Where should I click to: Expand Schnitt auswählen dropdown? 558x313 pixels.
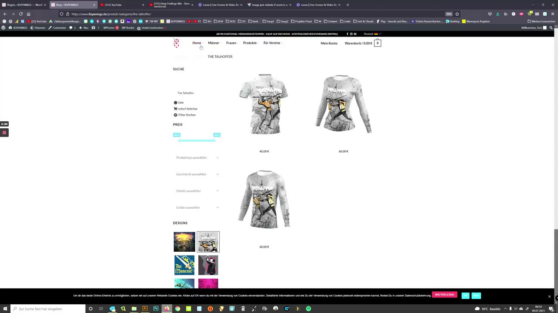197,191
